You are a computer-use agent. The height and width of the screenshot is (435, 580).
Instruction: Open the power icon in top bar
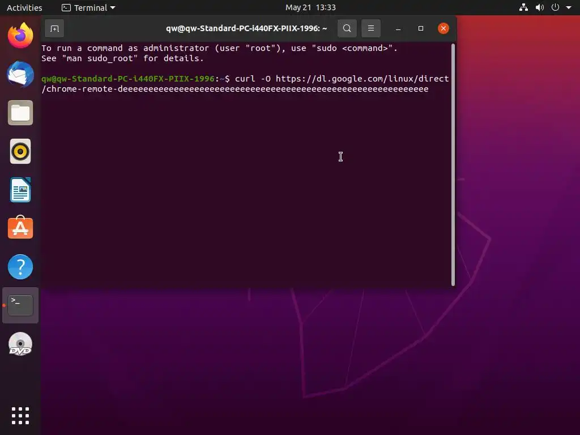point(555,7)
